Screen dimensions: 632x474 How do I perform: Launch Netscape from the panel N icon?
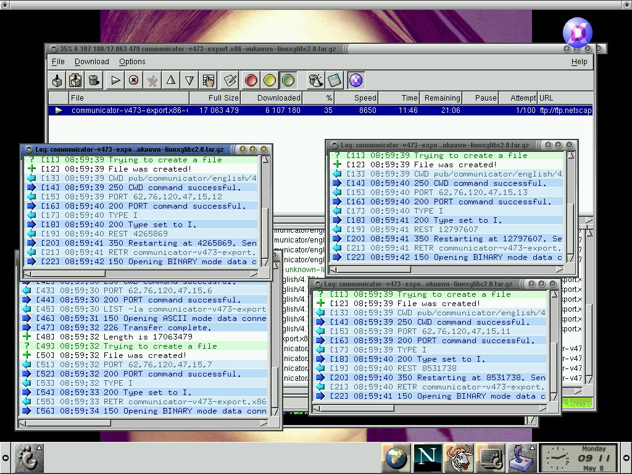coord(427,457)
